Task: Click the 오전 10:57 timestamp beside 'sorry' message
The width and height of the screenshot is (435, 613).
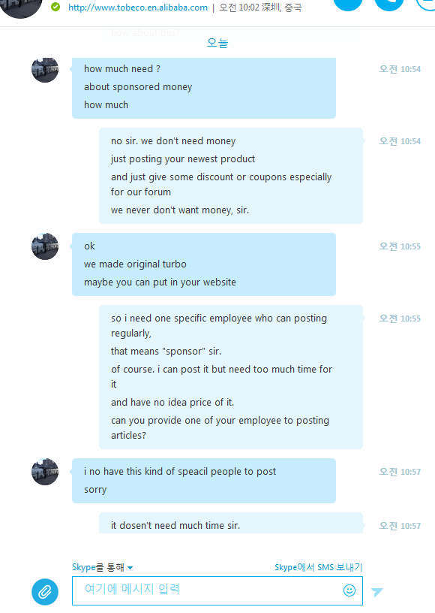Action: point(400,472)
